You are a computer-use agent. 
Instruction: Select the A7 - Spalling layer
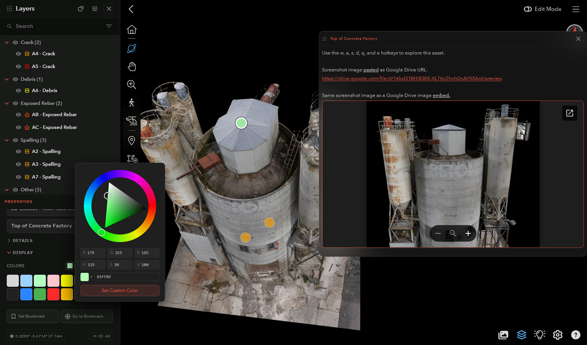click(46, 177)
